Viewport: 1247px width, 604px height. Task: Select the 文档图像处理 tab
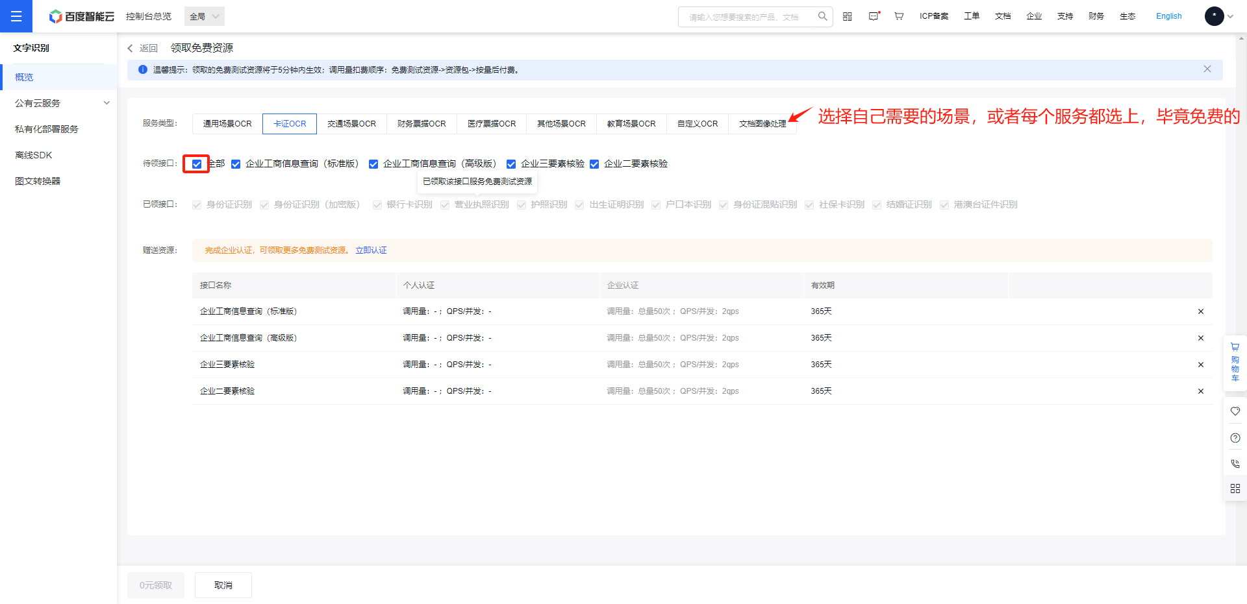(762, 123)
